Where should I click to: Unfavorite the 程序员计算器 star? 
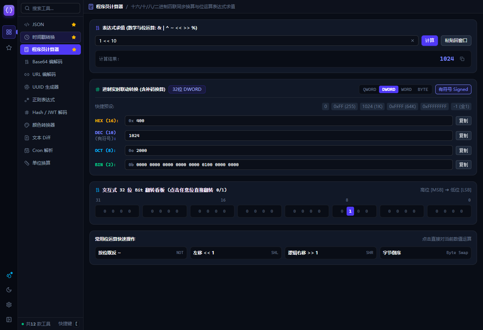[x=74, y=50]
